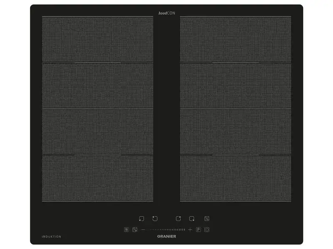
Task: Tap the diagonal-split icon beside the zone selectors
Action: pos(207,219)
